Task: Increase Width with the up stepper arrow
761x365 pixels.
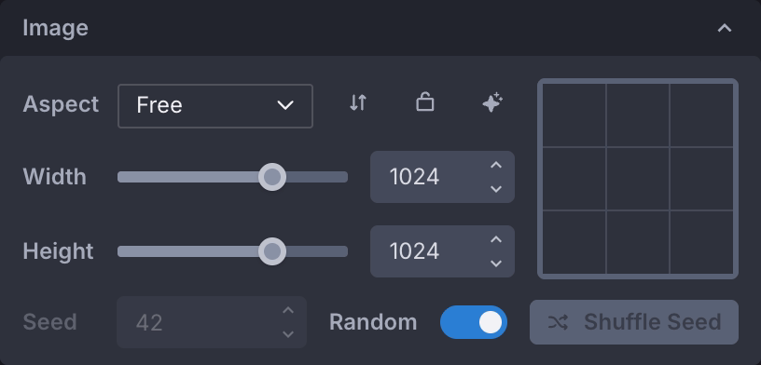Action: [x=495, y=166]
